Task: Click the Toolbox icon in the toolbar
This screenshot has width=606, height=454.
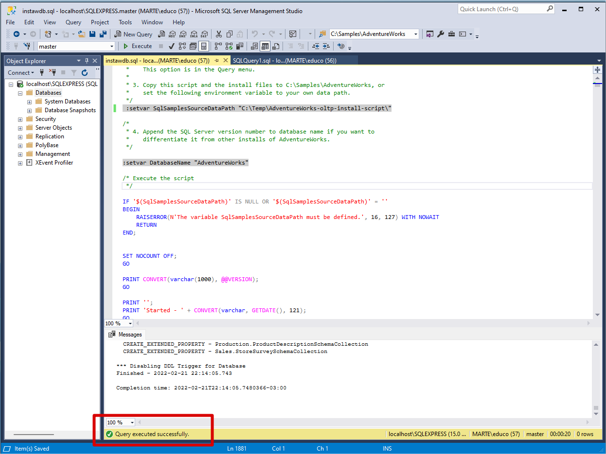Action: tap(451, 34)
